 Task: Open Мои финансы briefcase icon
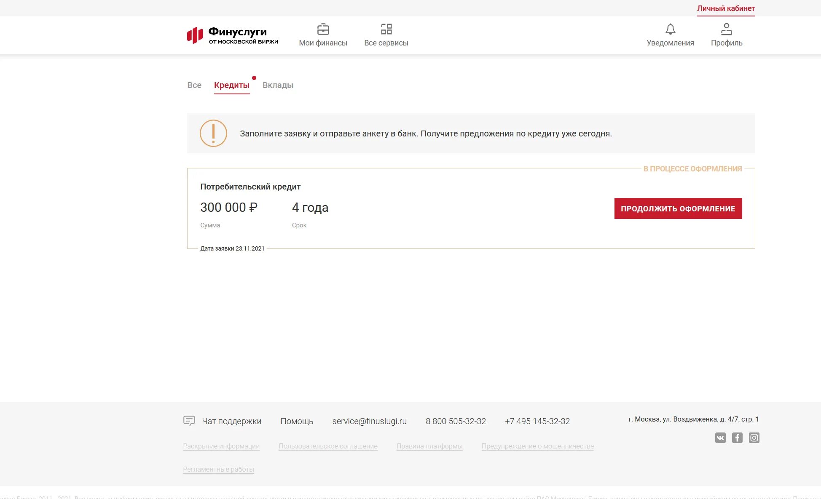323,29
